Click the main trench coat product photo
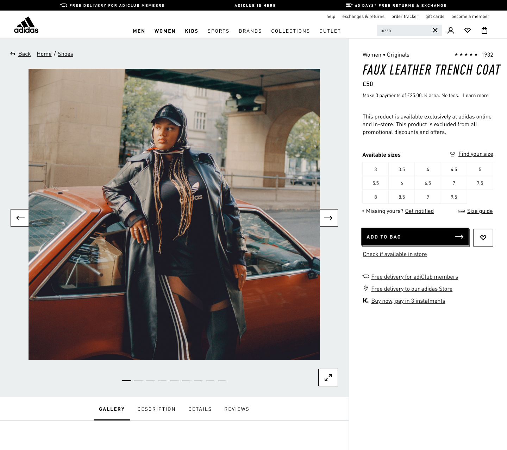The height and width of the screenshot is (450, 507). [174, 214]
